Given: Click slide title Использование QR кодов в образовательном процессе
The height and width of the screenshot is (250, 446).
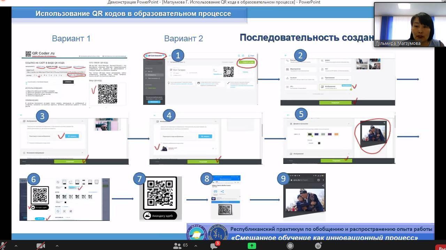Looking at the screenshot, I should (133, 14).
